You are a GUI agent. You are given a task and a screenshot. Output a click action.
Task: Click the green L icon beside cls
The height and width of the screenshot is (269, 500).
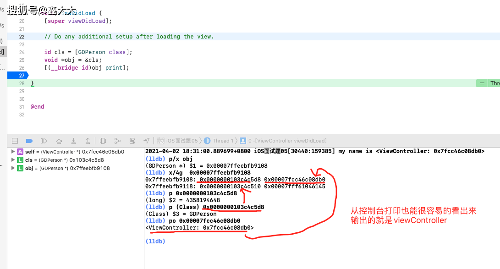[20, 160]
